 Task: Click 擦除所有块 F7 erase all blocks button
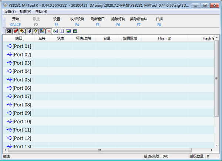[x=139, y=22]
